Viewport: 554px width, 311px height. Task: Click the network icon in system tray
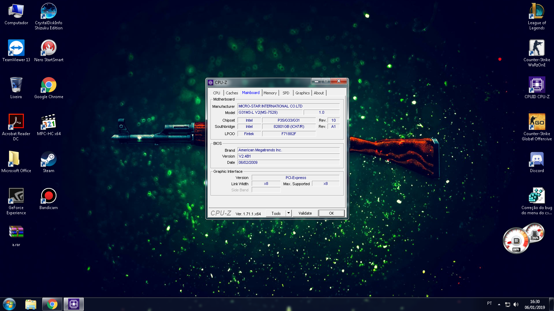[x=508, y=304]
